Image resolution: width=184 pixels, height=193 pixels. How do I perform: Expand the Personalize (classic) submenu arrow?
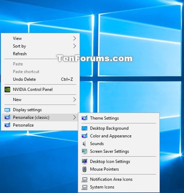[x=74, y=117]
